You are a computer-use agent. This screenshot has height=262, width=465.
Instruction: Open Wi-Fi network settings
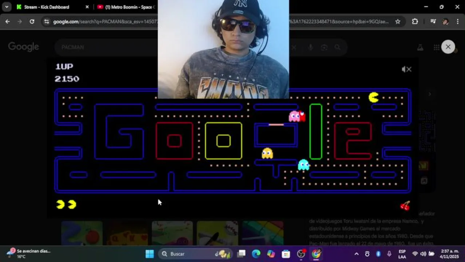coord(415,254)
